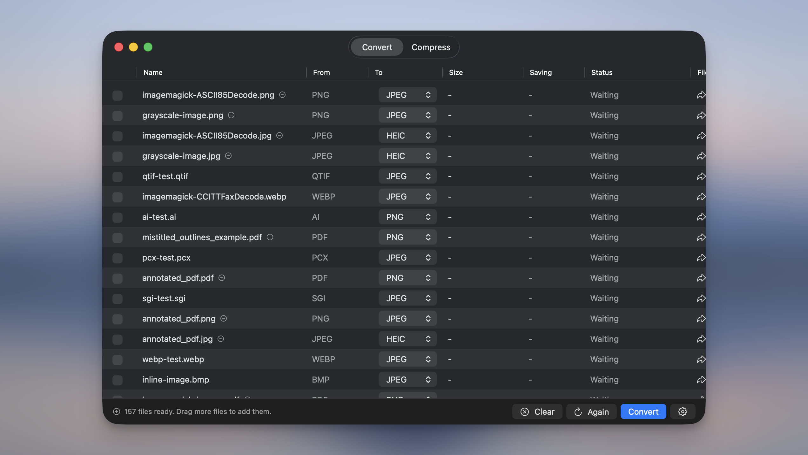The height and width of the screenshot is (455, 808).
Task: Click circled minus icon beside grayscale-image.png
Action: click(231, 115)
